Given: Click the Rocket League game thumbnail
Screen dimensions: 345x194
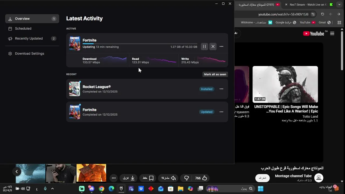Looking at the screenshot, I should 74,89.
